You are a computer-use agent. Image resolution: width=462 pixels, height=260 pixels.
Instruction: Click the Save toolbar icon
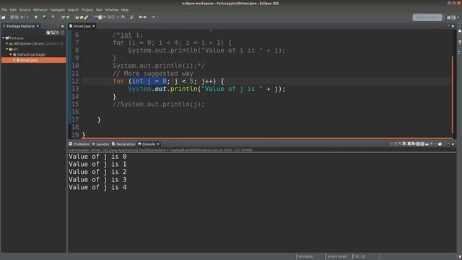(x=12, y=17)
